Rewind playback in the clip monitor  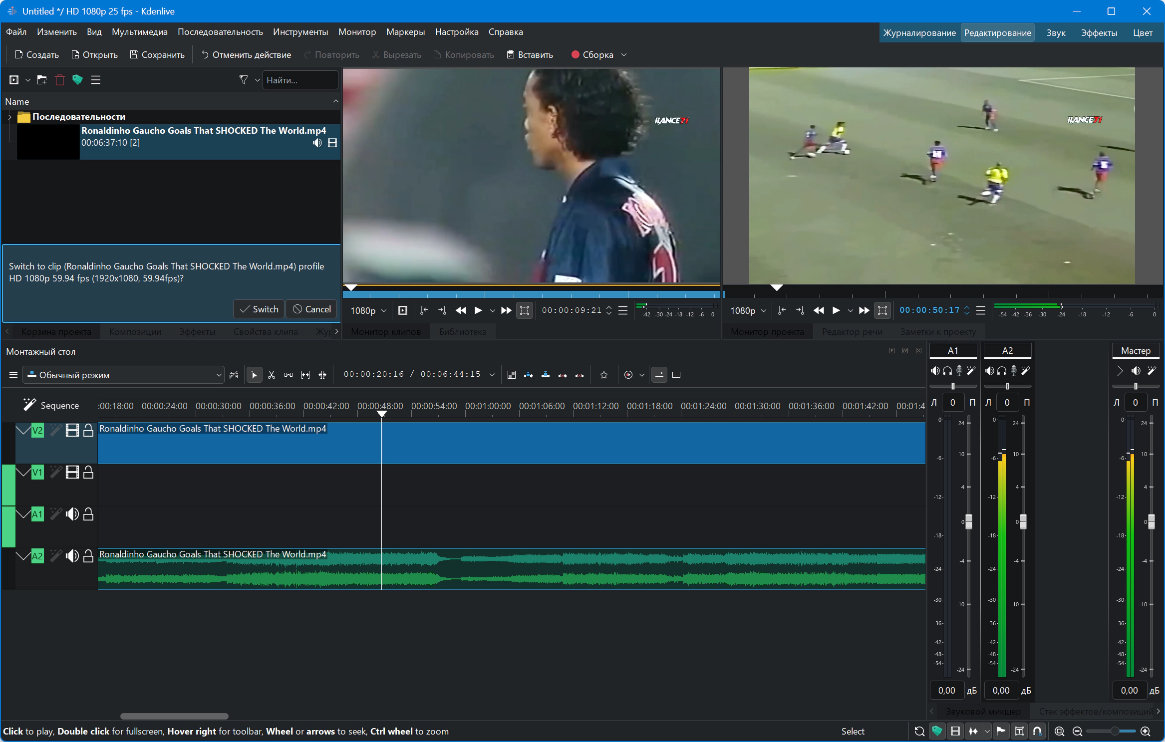(461, 310)
